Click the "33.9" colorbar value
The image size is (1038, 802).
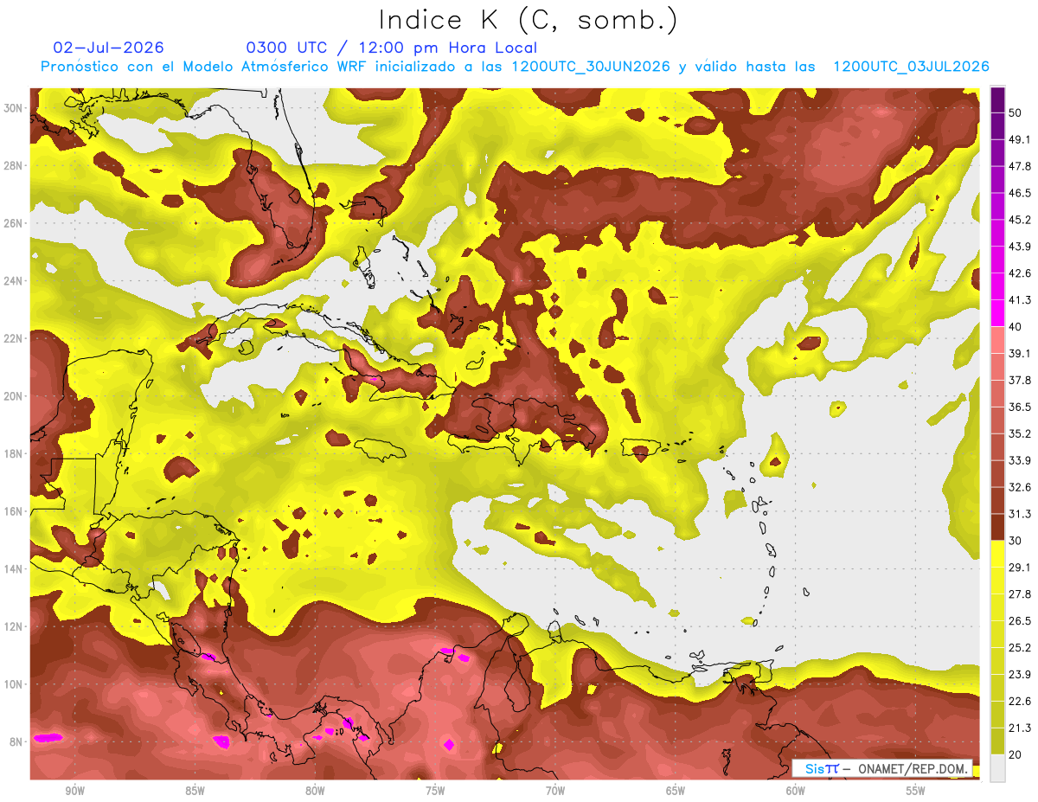1019,460
